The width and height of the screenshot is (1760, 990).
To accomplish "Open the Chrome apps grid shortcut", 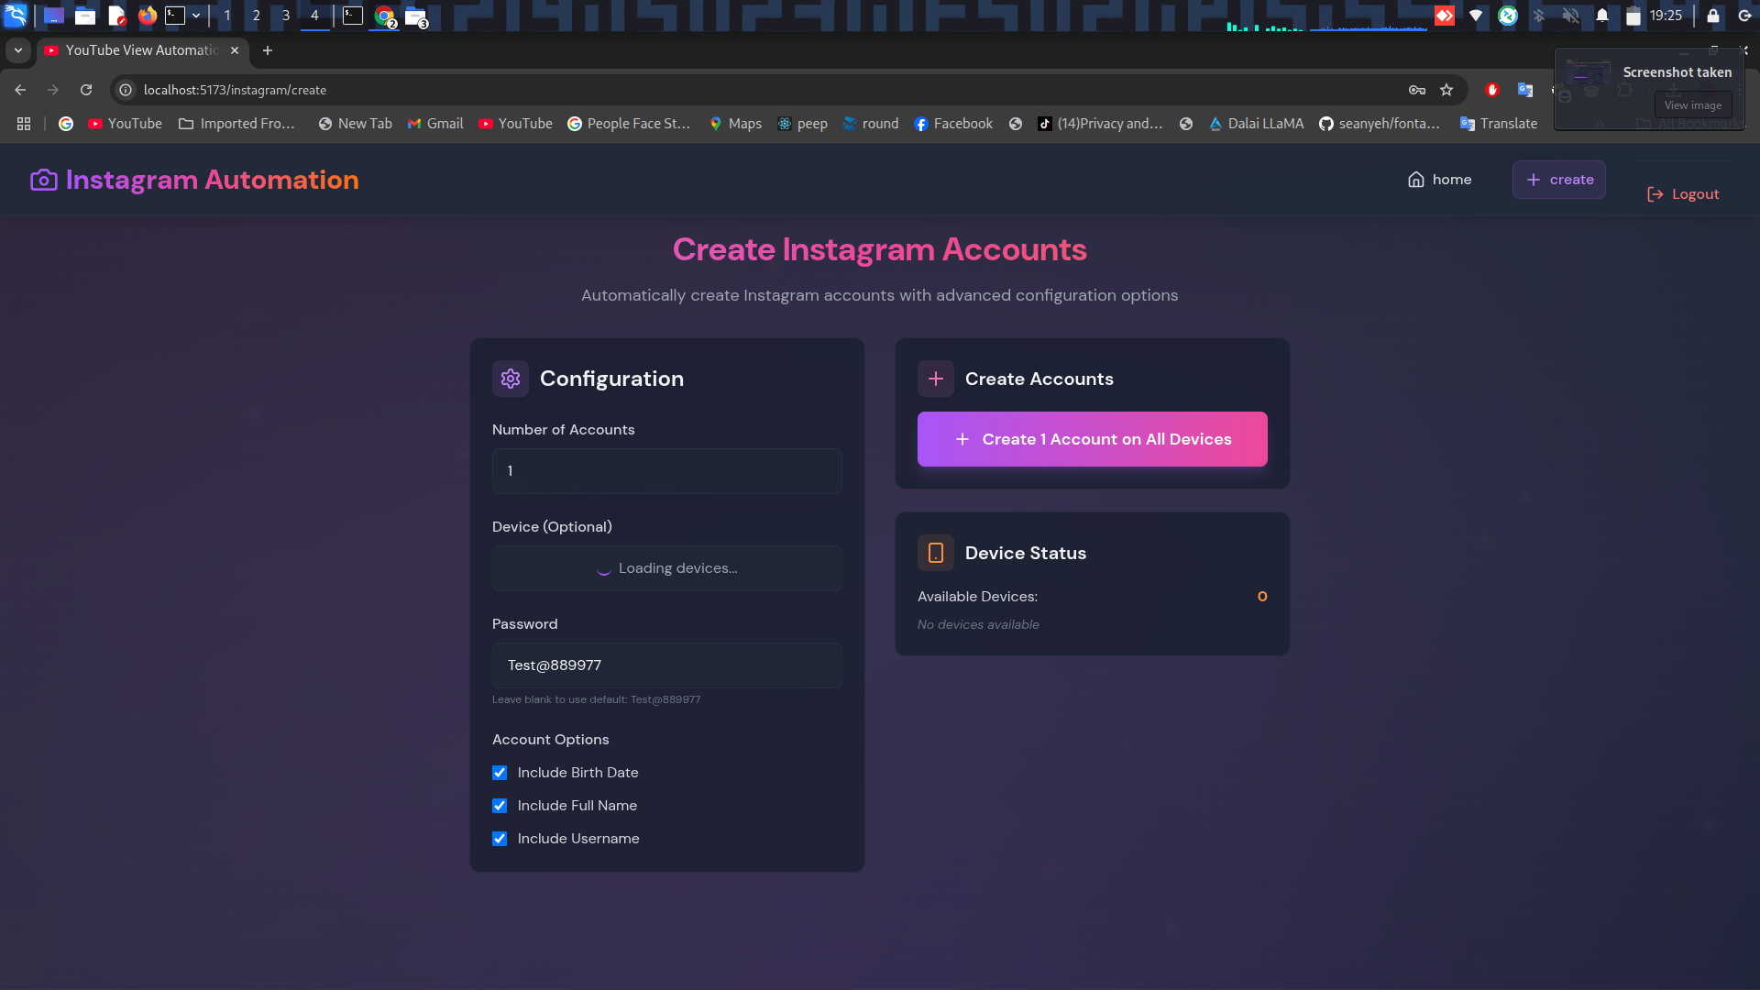I will (24, 124).
